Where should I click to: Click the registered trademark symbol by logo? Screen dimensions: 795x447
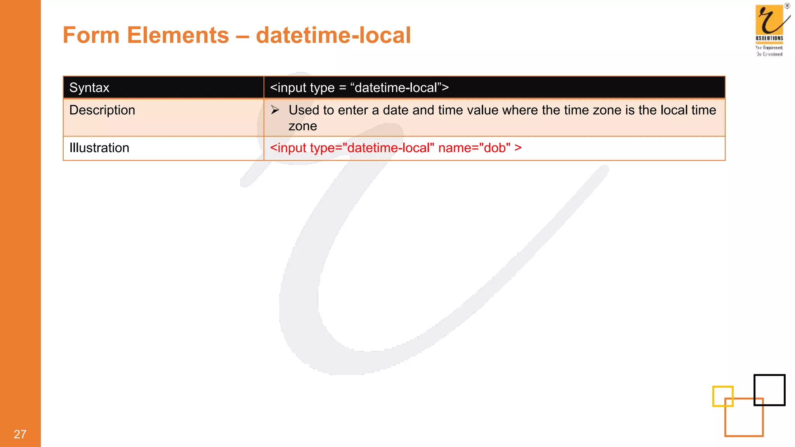[787, 6]
